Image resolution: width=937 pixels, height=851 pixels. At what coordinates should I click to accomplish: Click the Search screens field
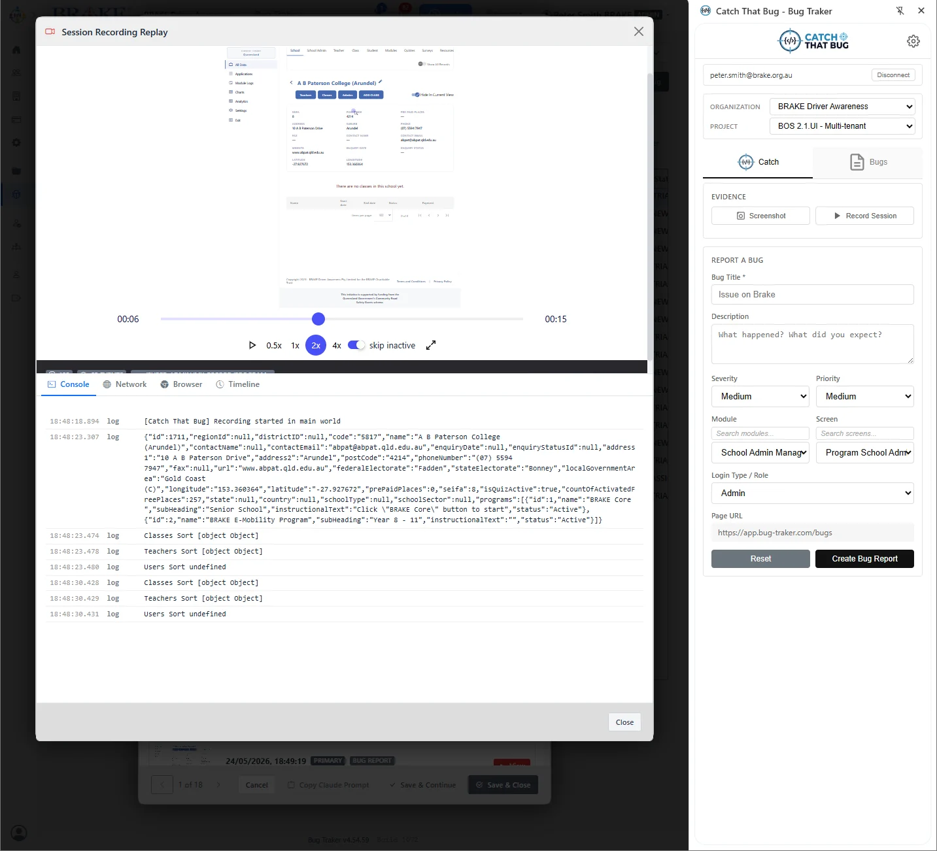tap(864, 433)
